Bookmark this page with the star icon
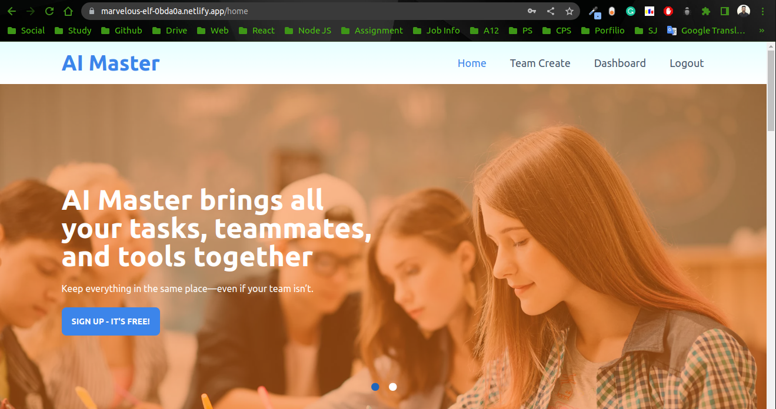 pyautogui.click(x=569, y=11)
